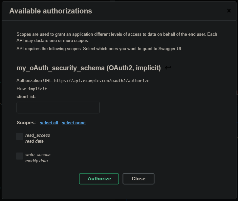Click the 'select all' scopes link
The height and width of the screenshot is (201, 238).
49,123
